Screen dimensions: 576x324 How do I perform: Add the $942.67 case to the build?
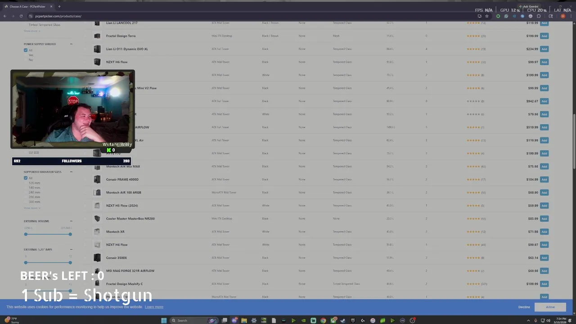[x=544, y=101]
